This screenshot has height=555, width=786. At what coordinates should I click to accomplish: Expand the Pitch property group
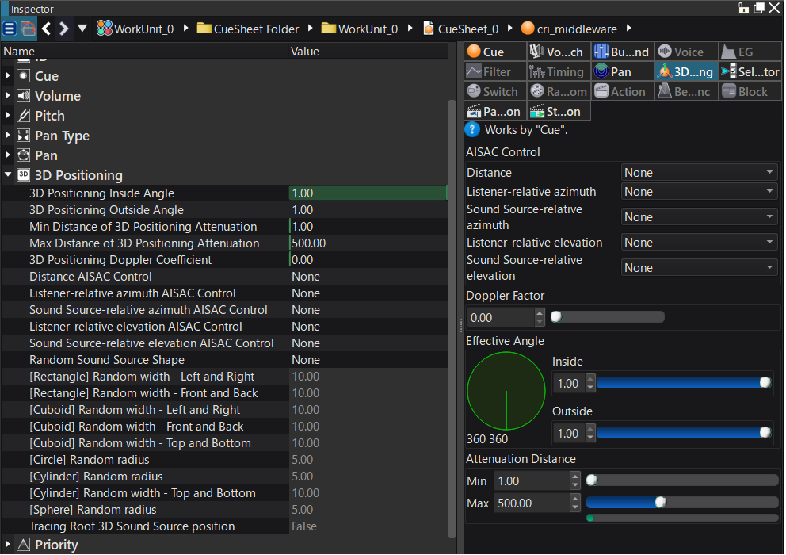[8, 116]
